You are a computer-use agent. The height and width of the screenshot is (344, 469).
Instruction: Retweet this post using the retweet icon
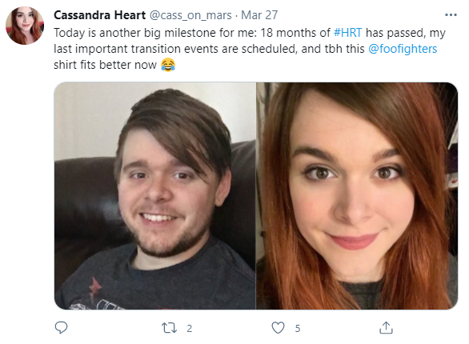point(170,328)
